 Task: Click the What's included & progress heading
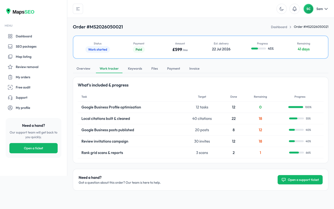pyautogui.click(x=103, y=85)
